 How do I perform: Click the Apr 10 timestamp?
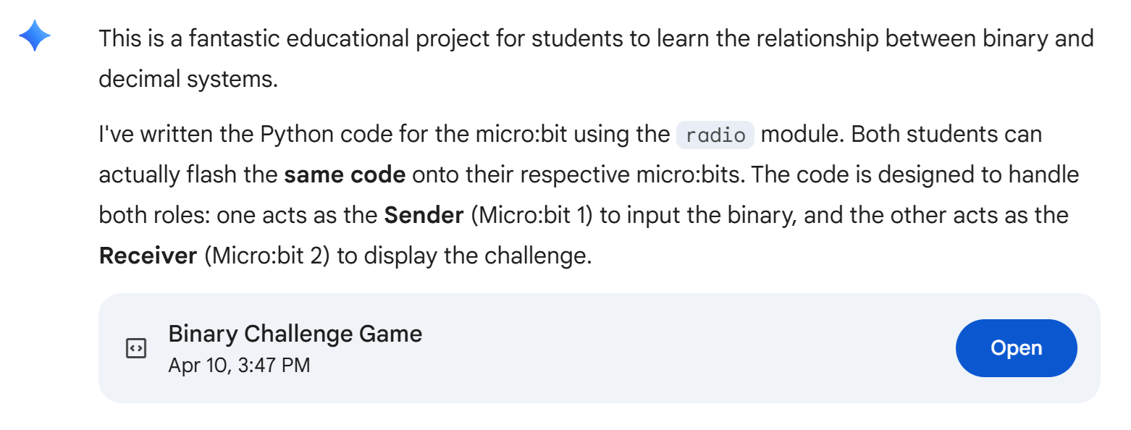point(239,365)
